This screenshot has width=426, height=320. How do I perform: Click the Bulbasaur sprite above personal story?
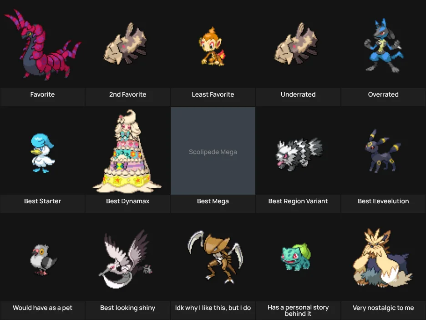coord(295,257)
